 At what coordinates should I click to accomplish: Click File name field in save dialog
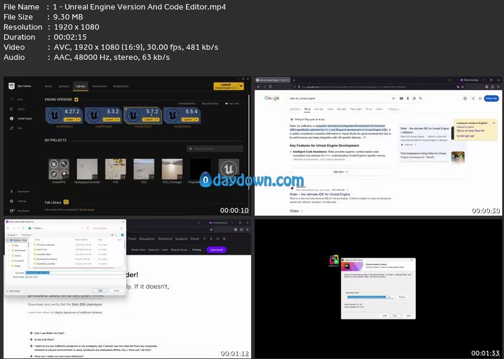(75, 273)
